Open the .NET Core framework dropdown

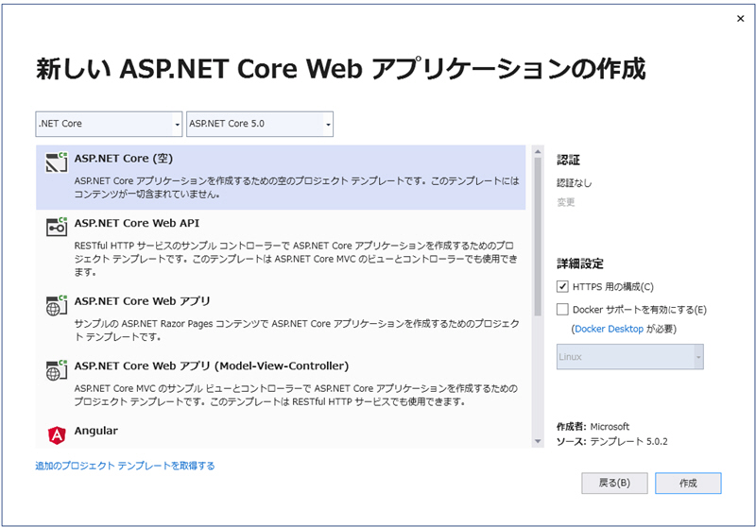109,124
